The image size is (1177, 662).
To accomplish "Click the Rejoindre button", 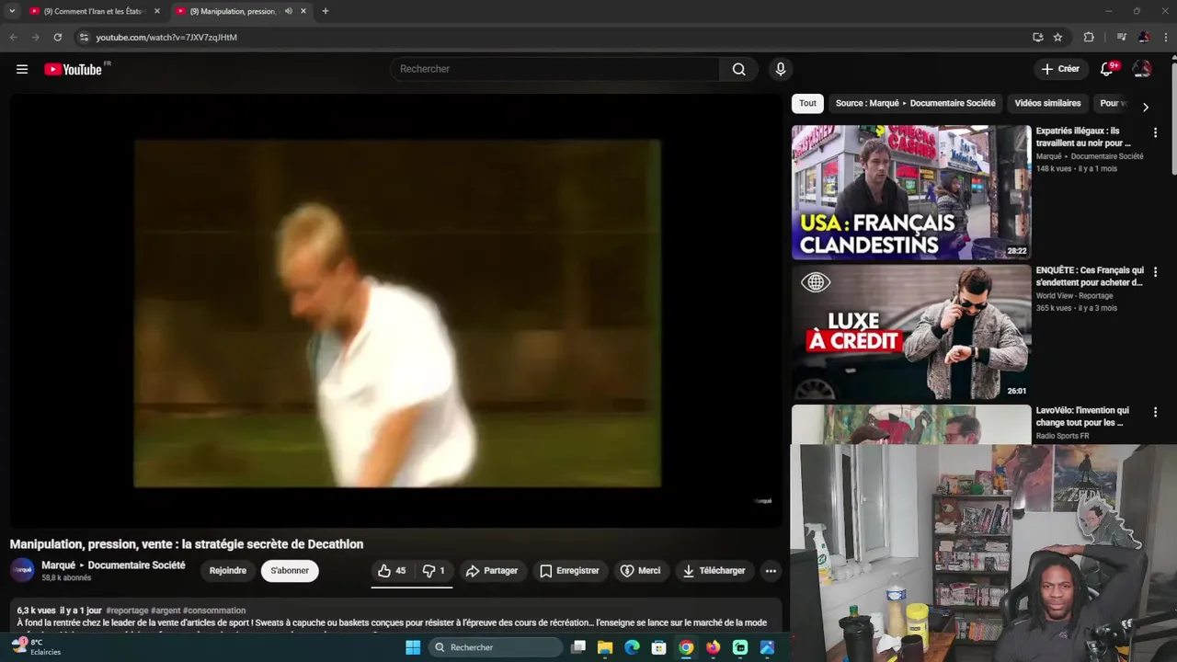I will [228, 571].
